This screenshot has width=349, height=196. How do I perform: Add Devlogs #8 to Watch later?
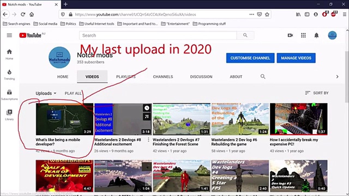[x=147, y=108]
